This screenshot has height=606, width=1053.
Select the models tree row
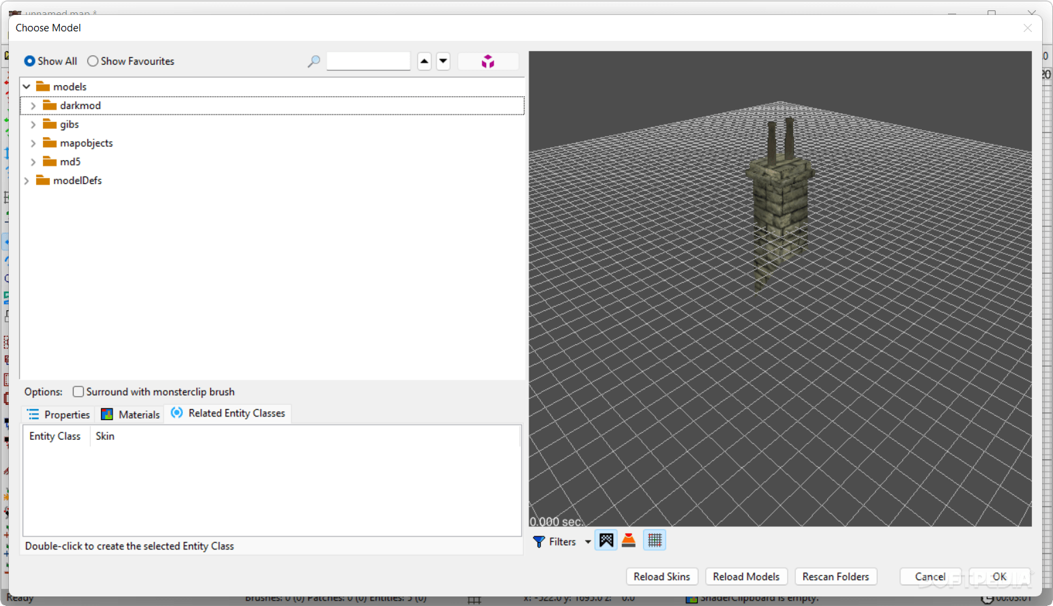[272, 87]
